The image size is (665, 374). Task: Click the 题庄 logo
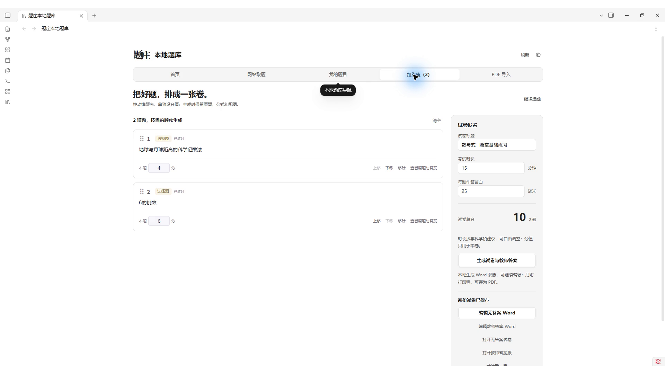click(142, 55)
